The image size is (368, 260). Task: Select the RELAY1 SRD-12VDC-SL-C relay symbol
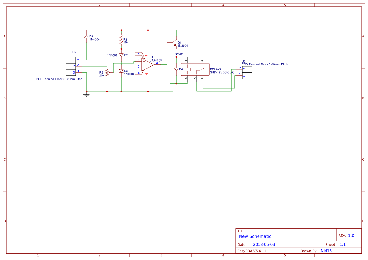tap(195, 69)
